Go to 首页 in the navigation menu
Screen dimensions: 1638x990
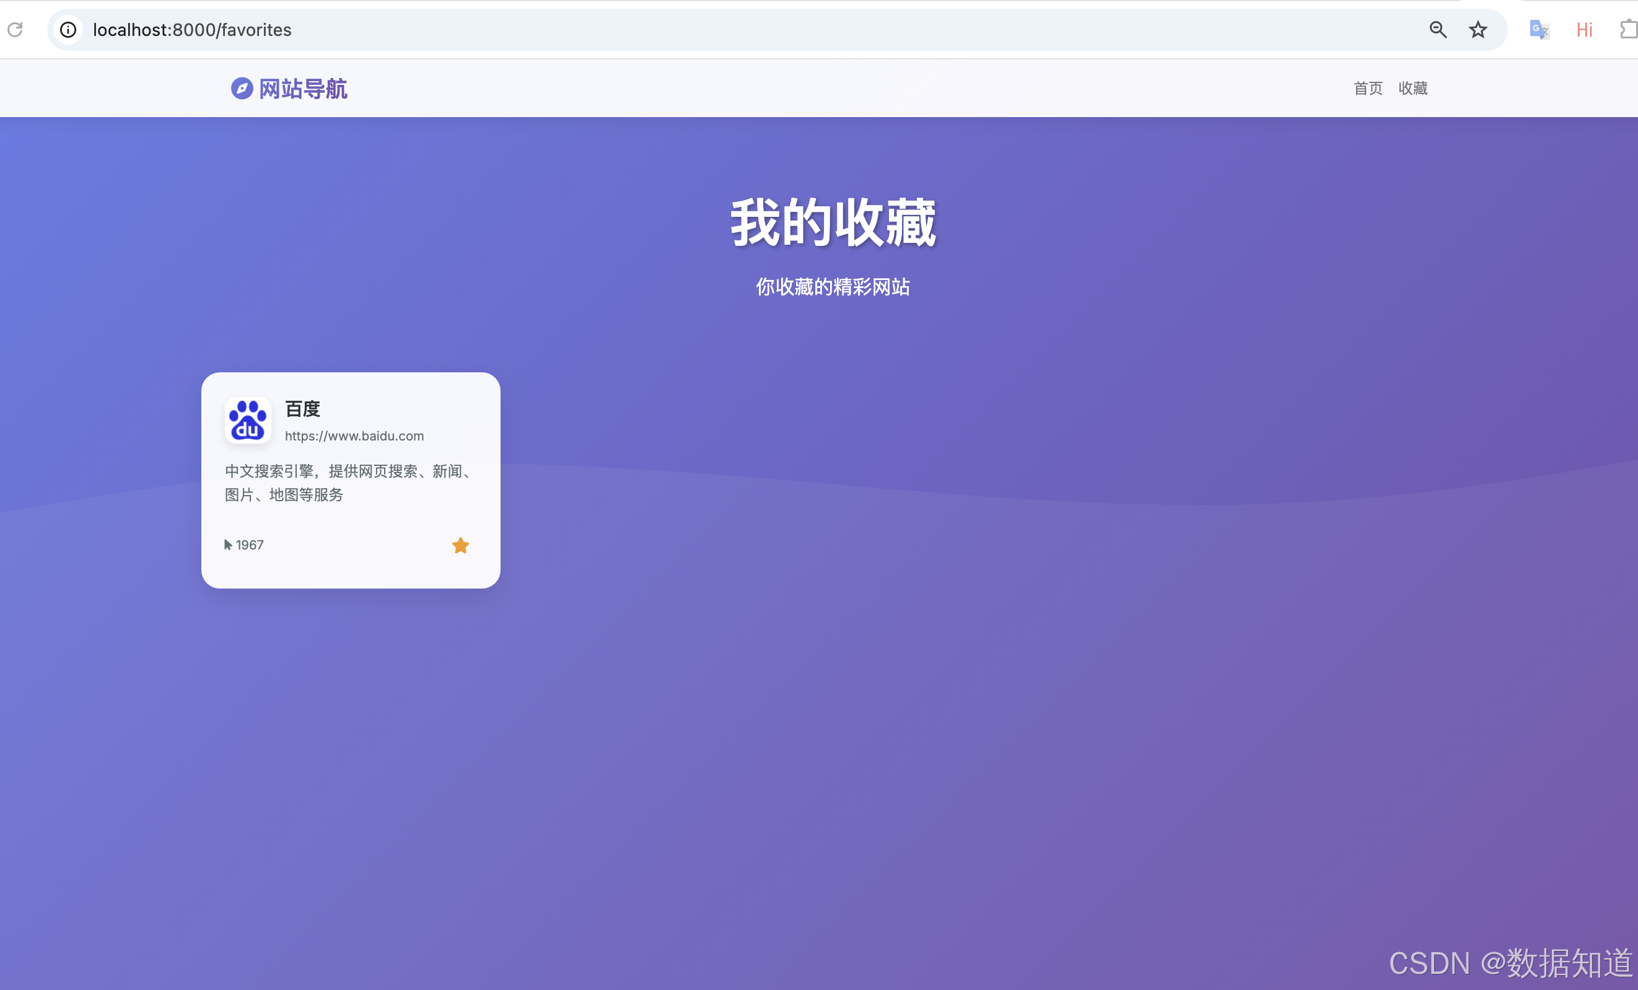[x=1367, y=88]
